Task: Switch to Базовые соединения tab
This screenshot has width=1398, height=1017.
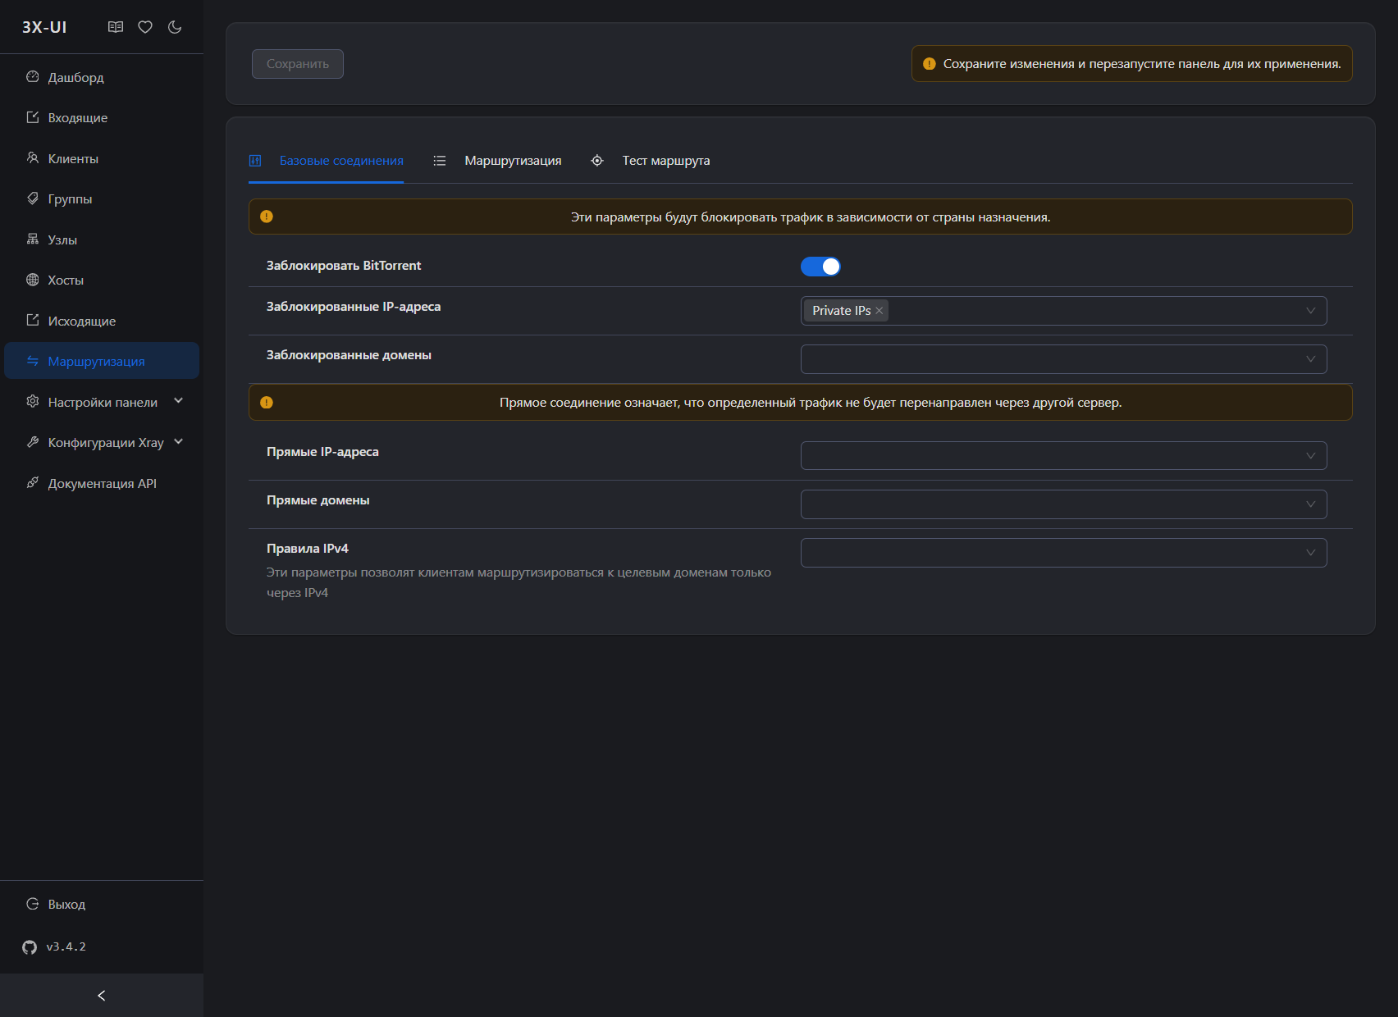Action: pyautogui.click(x=326, y=161)
